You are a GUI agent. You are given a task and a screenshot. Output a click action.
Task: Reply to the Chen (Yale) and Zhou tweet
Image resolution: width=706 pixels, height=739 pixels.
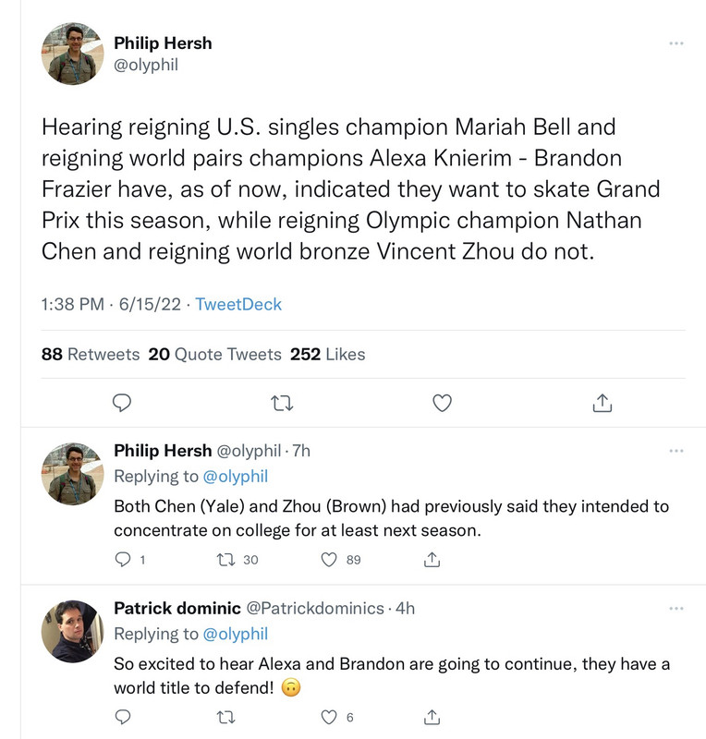[x=123, y=560]
